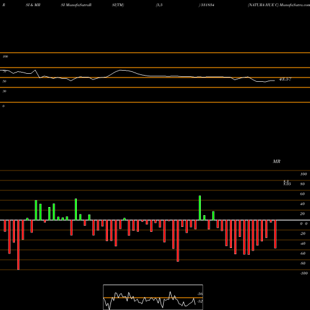Click the MR axis label 60

click(303, 194)
